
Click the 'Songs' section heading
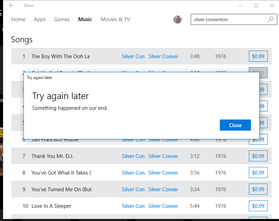[x=22, y=39]
